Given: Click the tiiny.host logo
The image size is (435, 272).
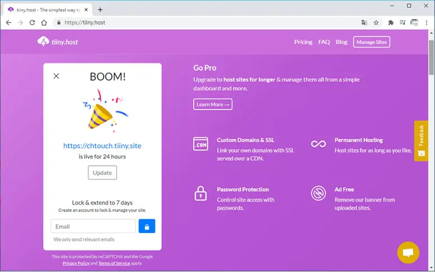Looking at the screenshot, I should pos(58,42).
